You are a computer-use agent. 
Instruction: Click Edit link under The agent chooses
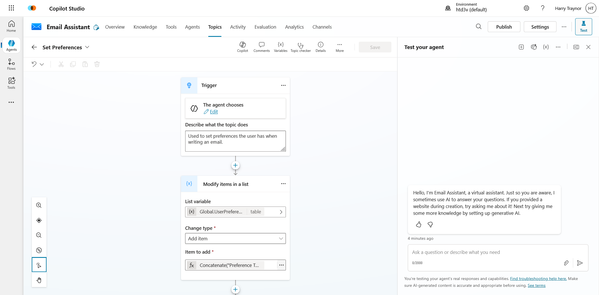[214, 112]
